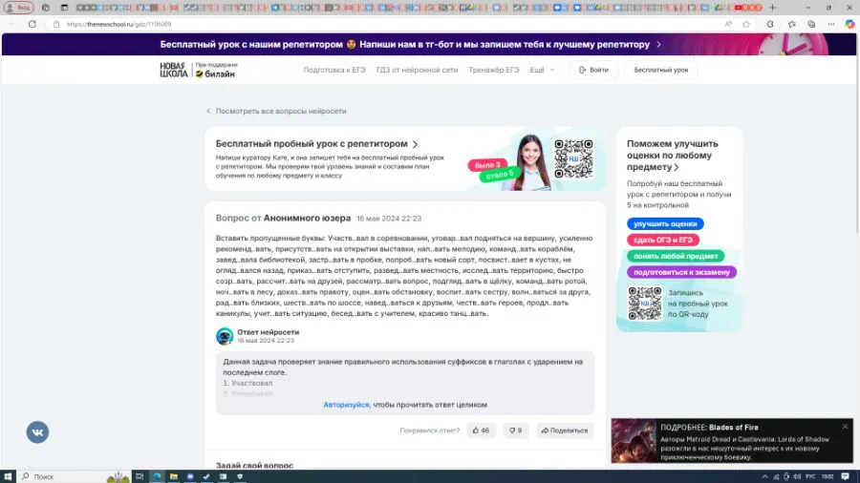Image resolution: width=860 pixels, height=483 pixels.
Task: Like the answer with thumbs up 46
Action: click(481, 430)
